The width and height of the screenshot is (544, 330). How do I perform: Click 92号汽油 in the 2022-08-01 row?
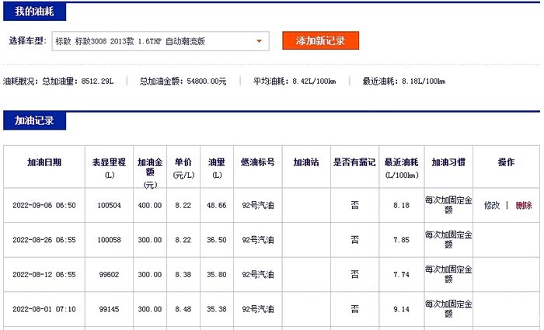pos(258,309)
